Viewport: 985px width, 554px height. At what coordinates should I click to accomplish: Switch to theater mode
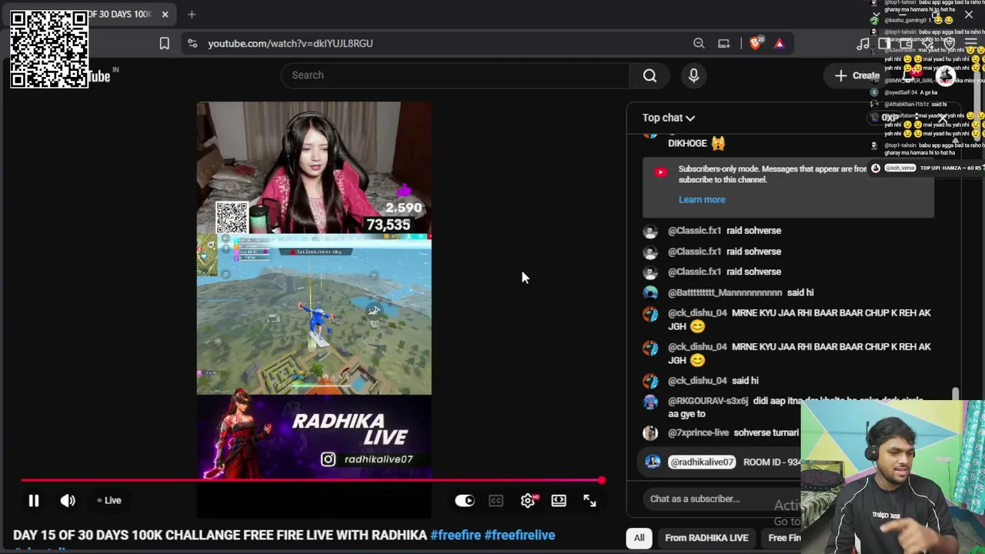pos(559,501)
